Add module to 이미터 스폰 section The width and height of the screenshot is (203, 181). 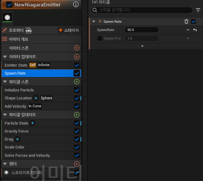point(77,48)
